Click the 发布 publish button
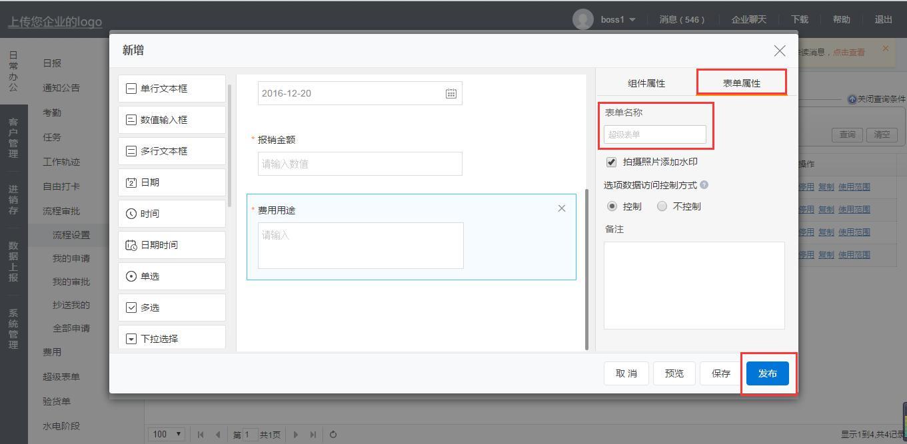The image size is (907, 444). click(767, 373)
